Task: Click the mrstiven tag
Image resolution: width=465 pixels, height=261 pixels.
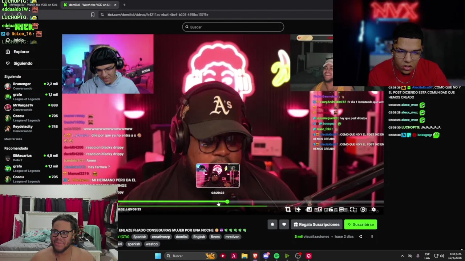Action: pyautogui.click(x=232, y=237)
